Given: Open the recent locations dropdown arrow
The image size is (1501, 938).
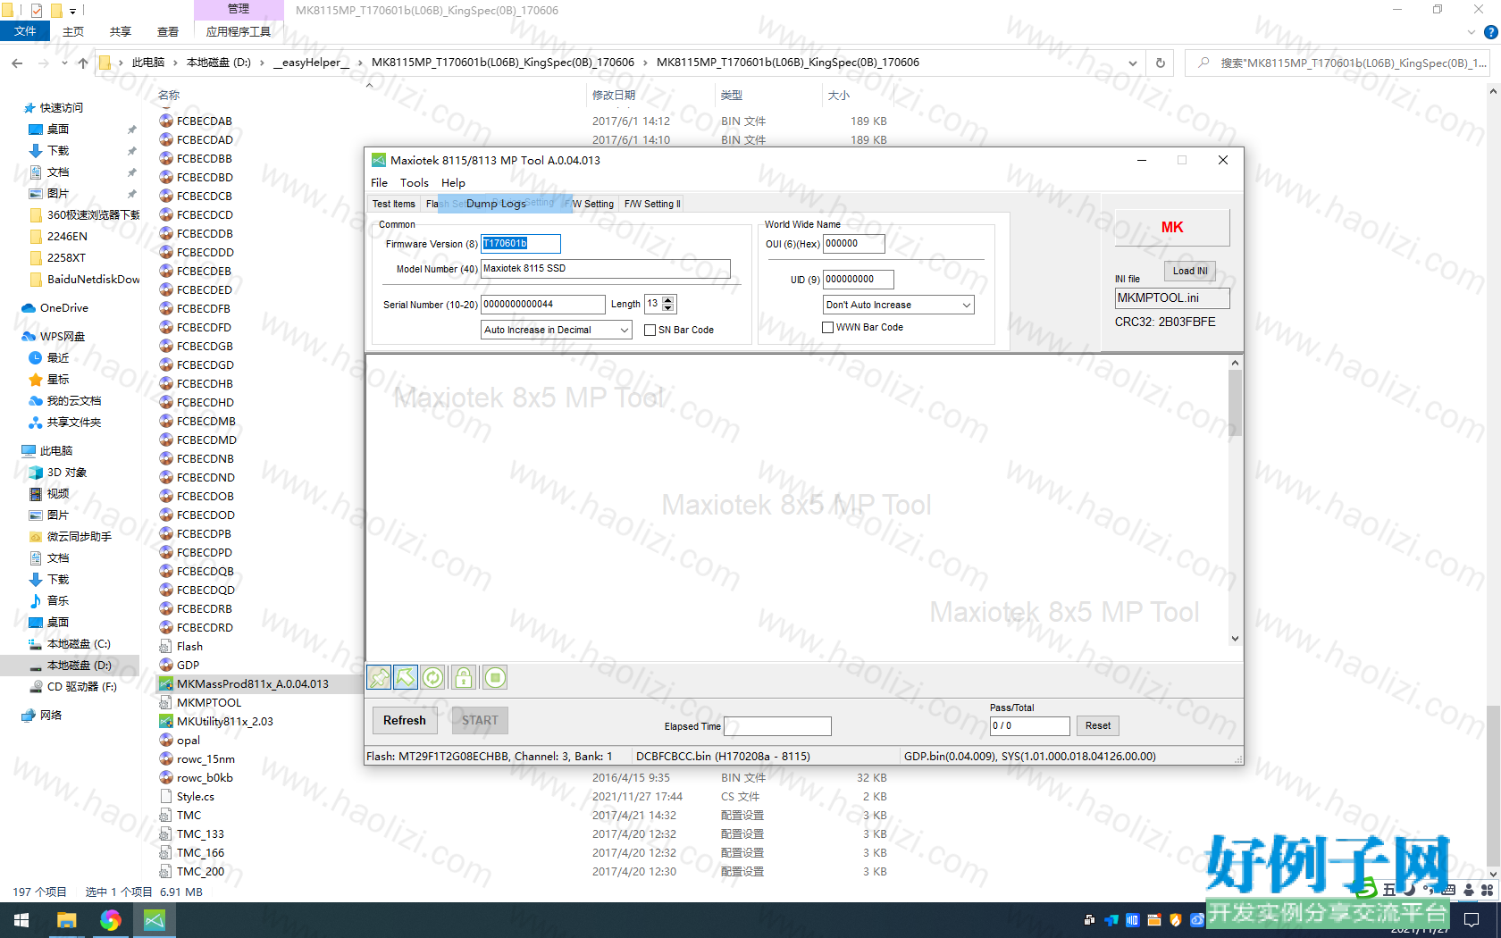Looking at the screenshot, I should point(64,63).
